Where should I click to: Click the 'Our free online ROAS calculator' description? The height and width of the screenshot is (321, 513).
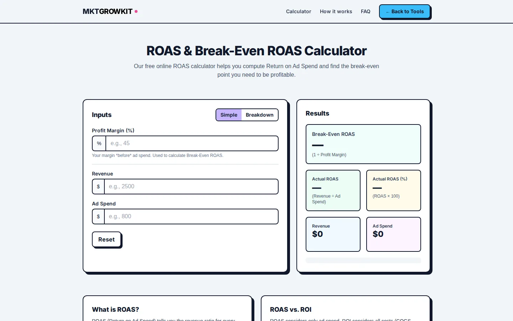[256, 70]
